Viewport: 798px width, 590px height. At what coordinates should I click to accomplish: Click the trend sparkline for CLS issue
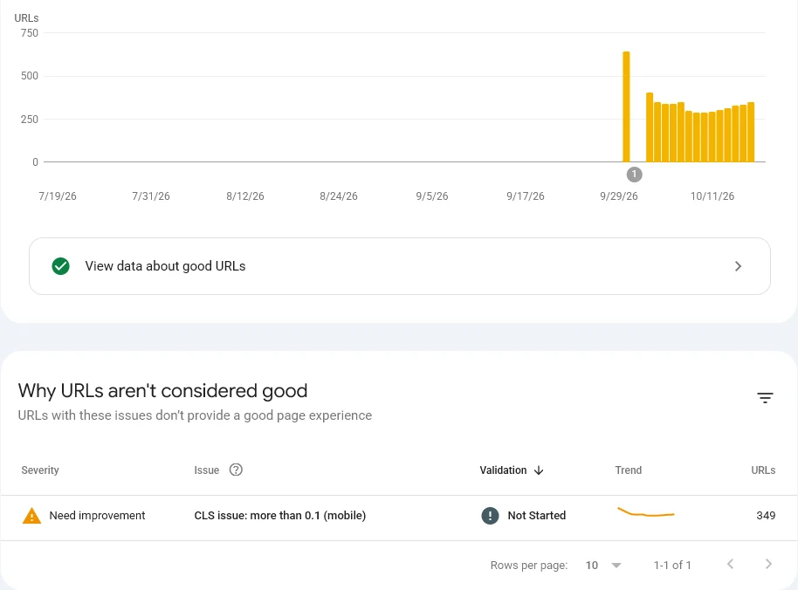[646, 512]
